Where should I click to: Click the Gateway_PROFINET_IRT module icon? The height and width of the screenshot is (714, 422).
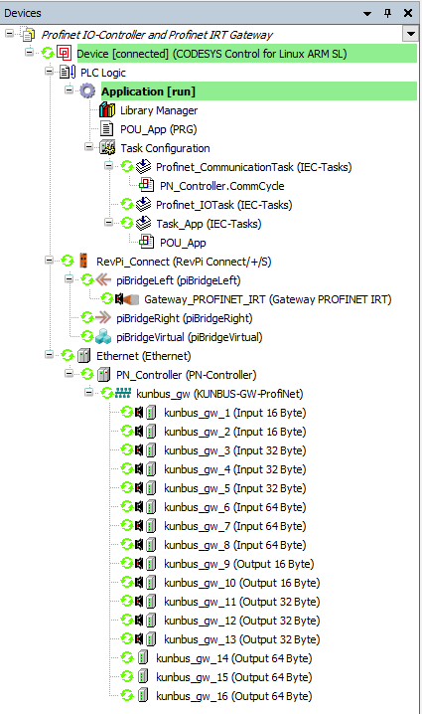click(127, 299)
